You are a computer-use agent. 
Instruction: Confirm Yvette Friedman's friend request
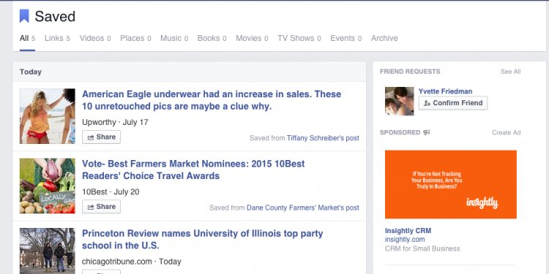click(453, 103)
